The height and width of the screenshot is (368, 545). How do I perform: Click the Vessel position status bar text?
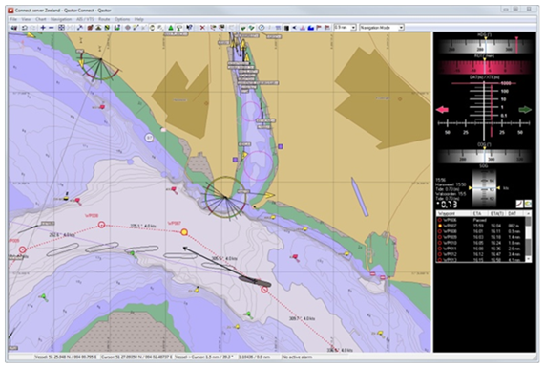pos(67,357)
